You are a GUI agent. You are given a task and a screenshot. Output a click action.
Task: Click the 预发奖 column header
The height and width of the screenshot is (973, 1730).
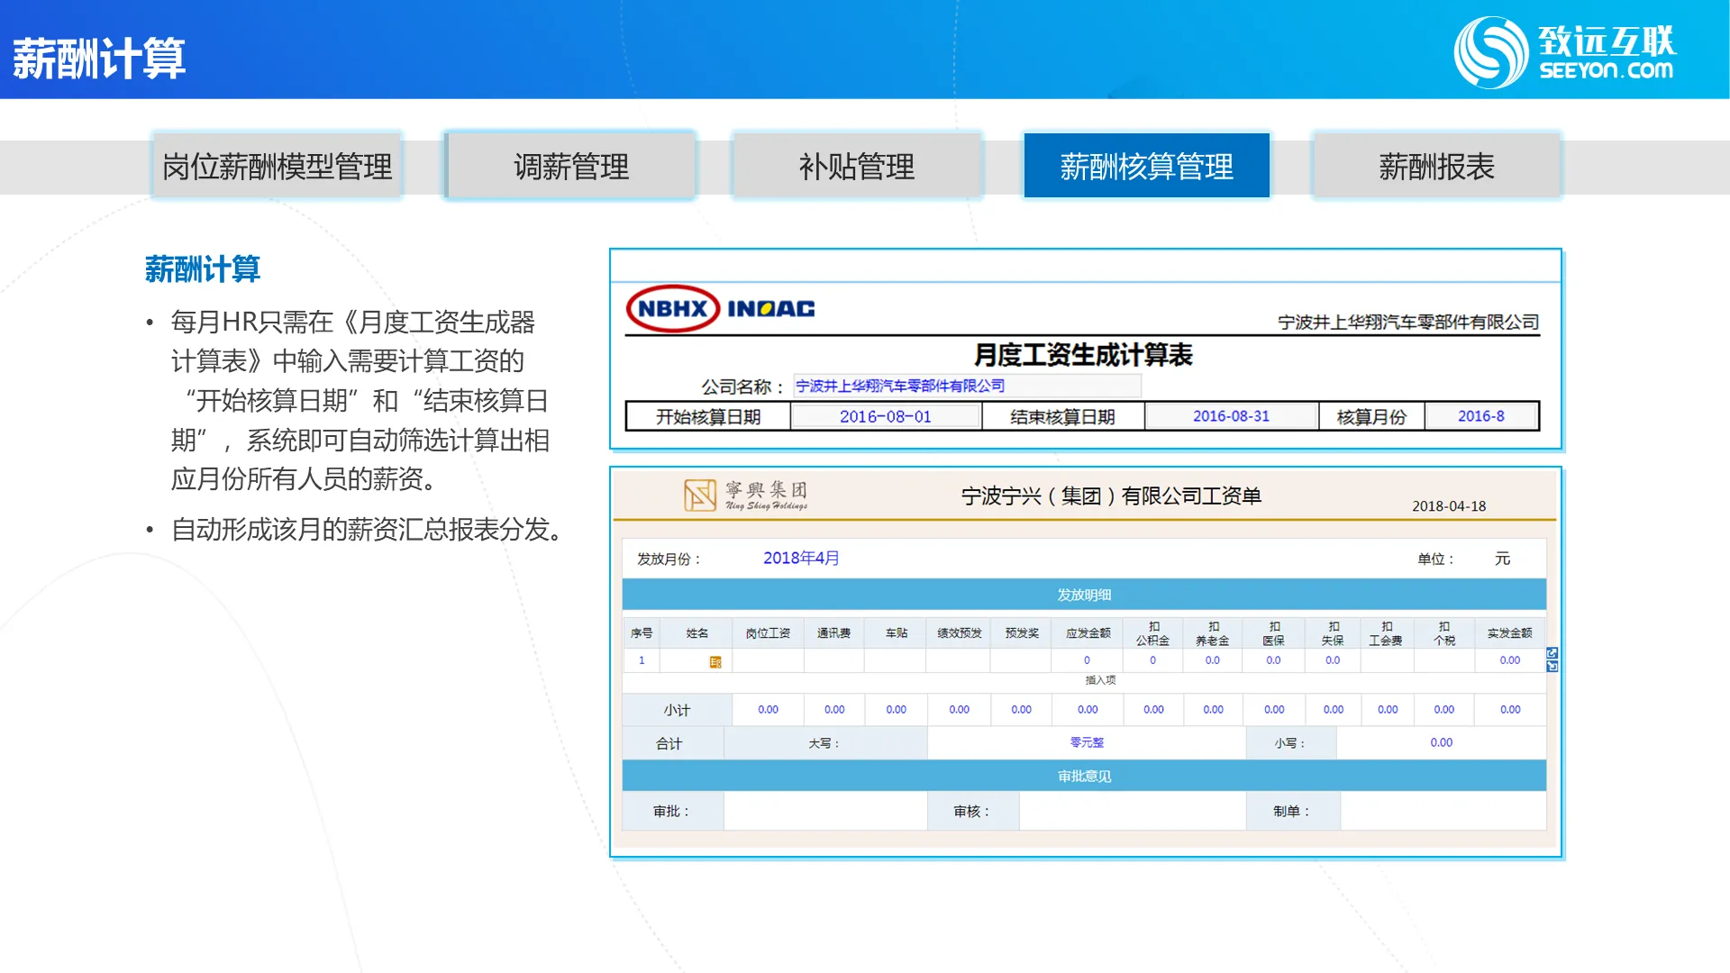(1022, 633)
